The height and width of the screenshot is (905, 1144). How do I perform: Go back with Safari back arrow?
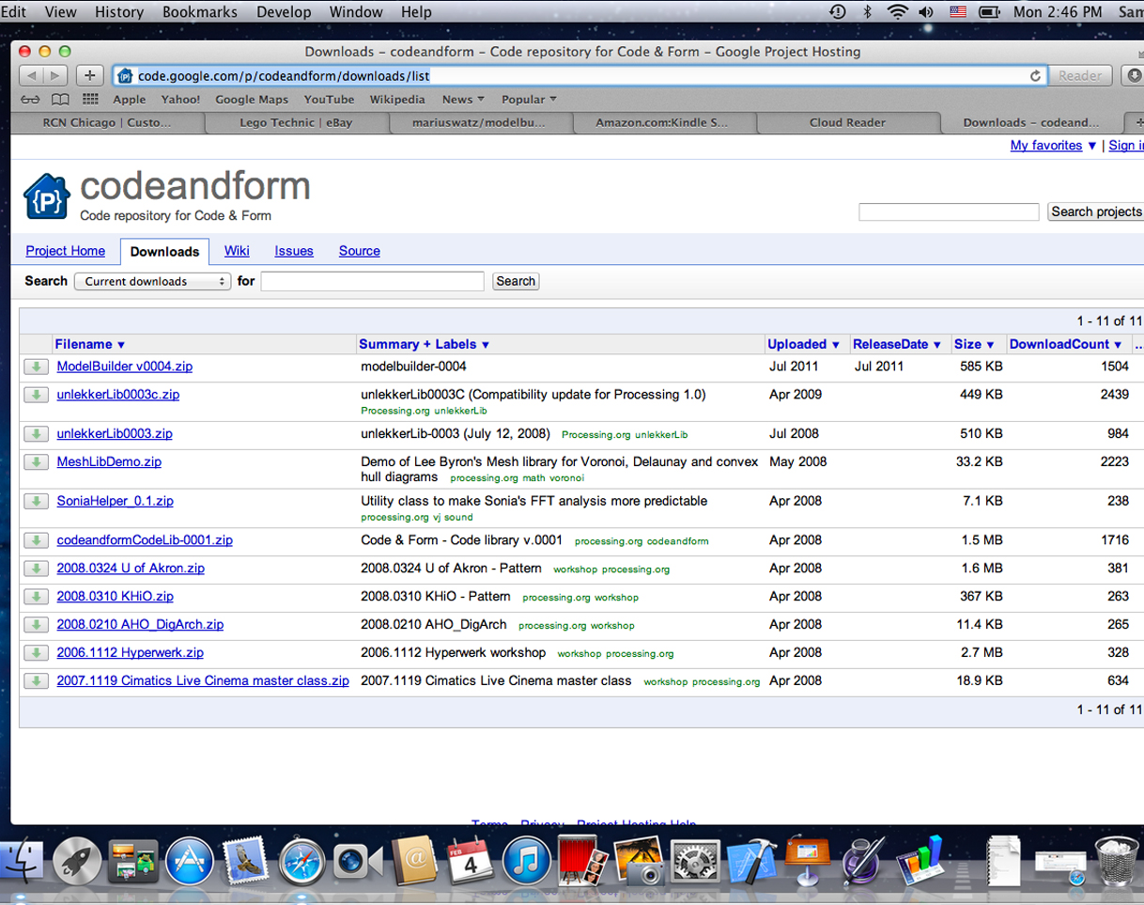coord(31,75)
